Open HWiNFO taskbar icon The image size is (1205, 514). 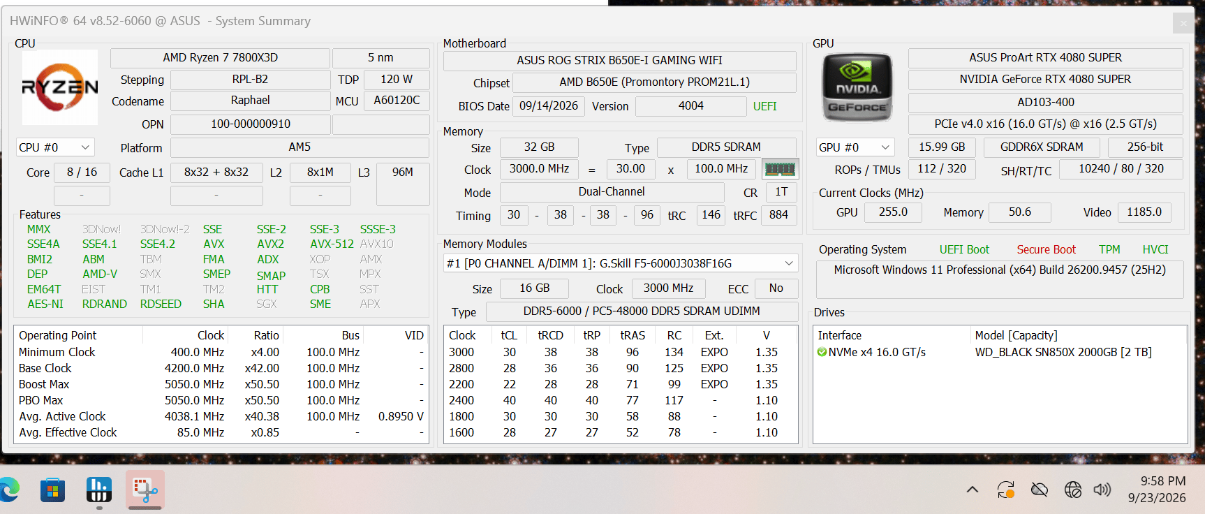[98, 490]
